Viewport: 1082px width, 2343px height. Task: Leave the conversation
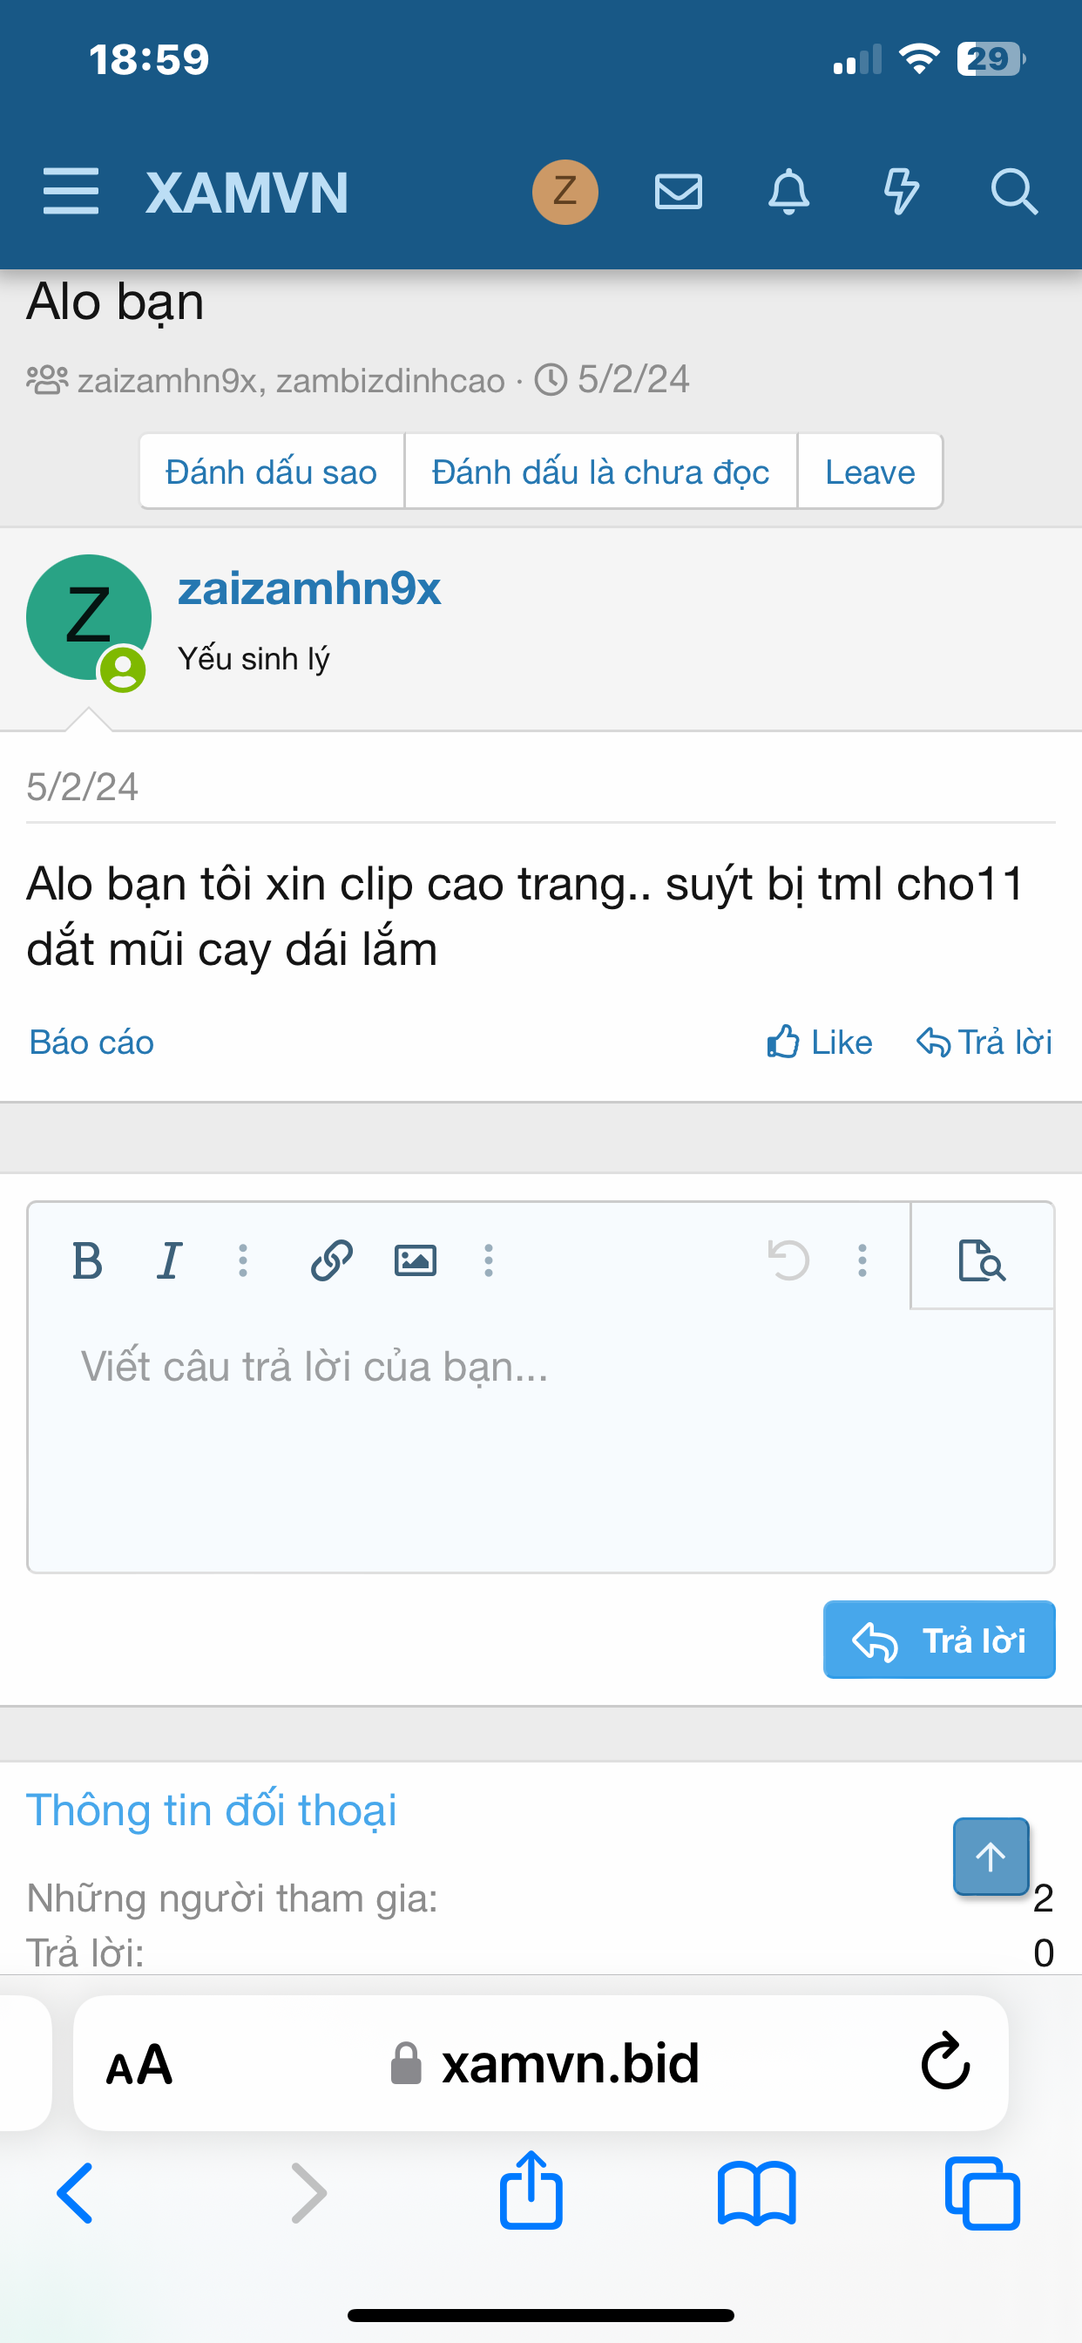[x=870, y=472]
